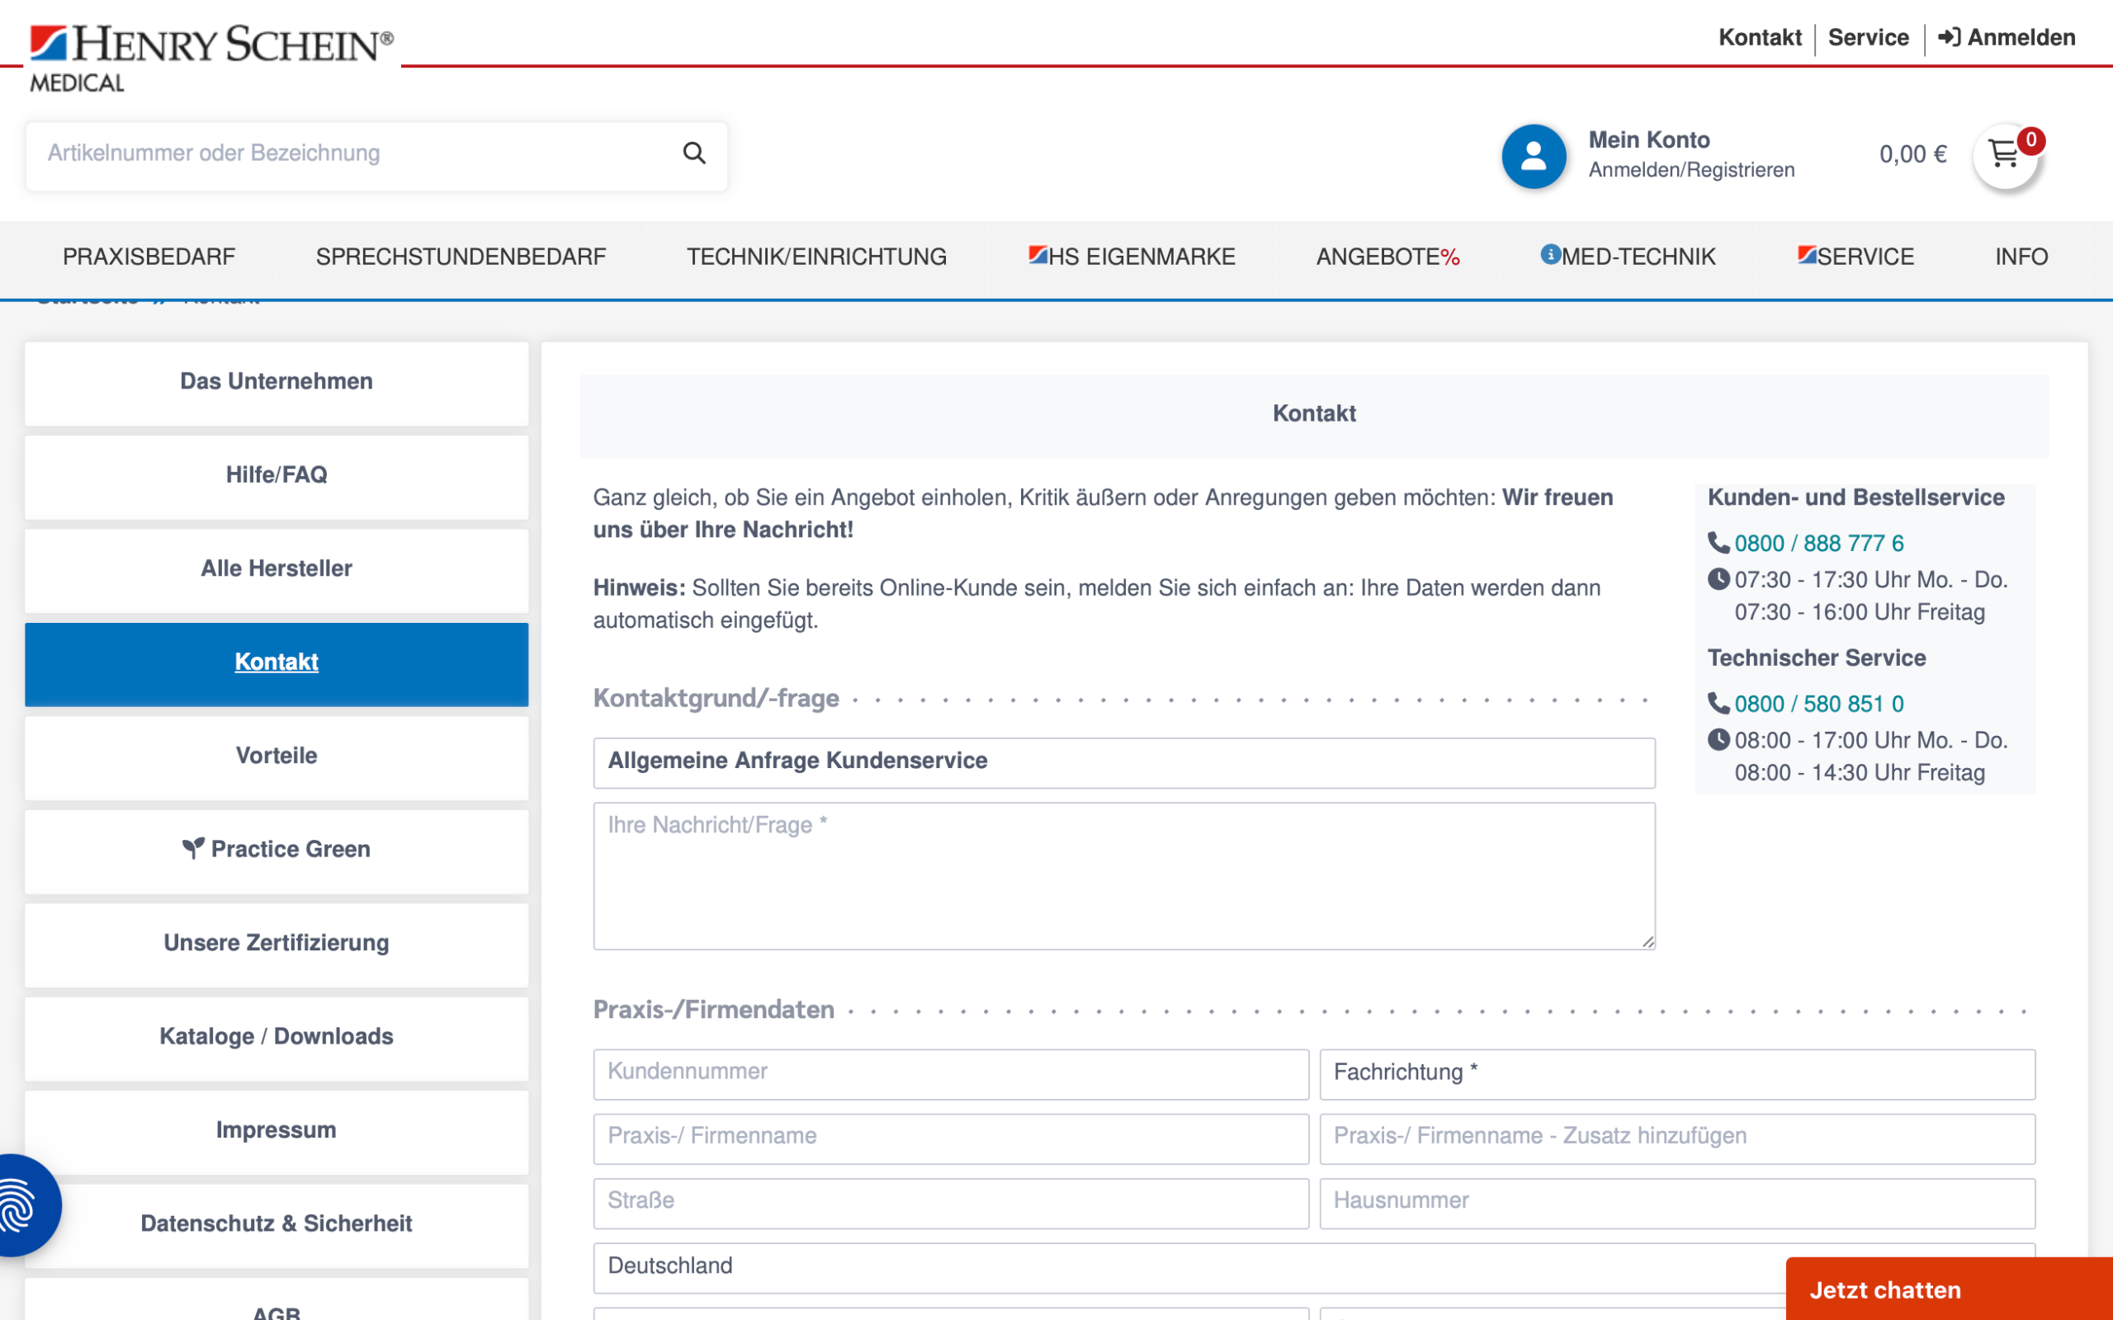Open the Kontaktgrund Allgemeine Anfrage Kundenservice dropdown

(x=1123, y=762)
